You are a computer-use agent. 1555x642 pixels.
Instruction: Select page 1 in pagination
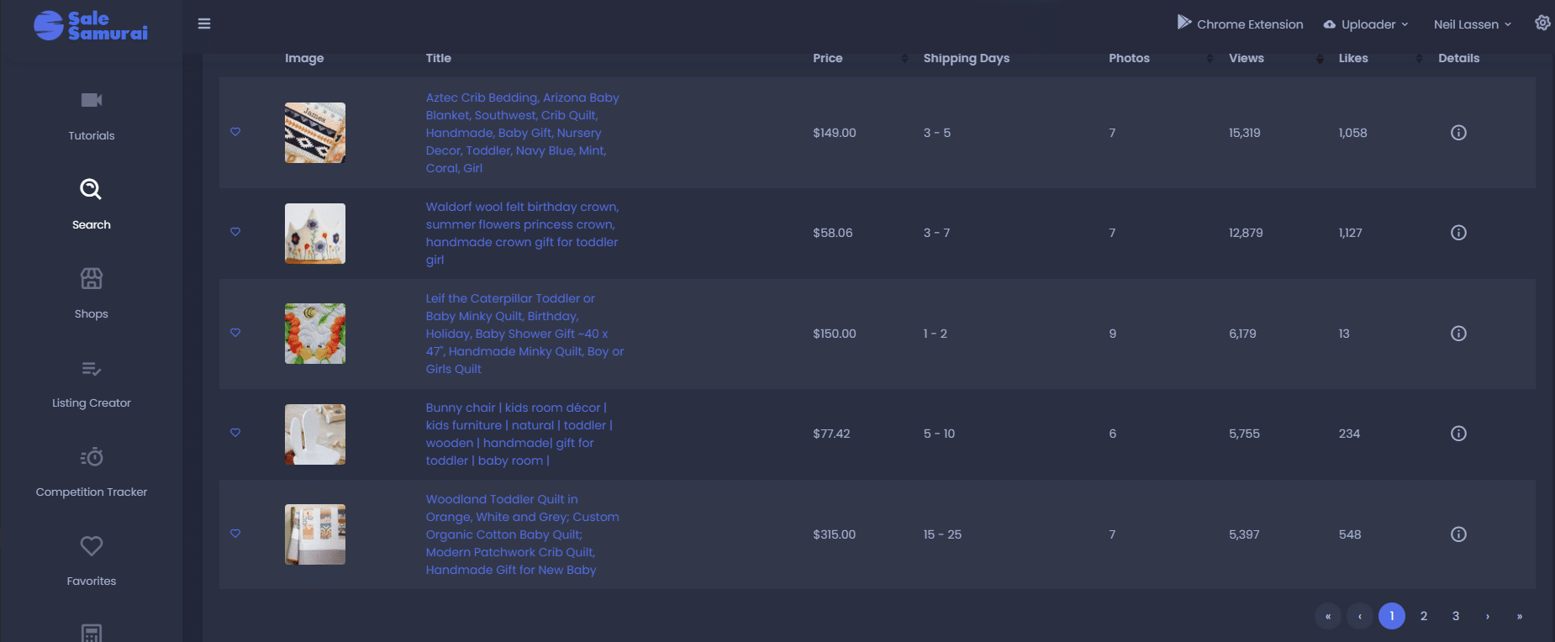tap(1392, 616)
